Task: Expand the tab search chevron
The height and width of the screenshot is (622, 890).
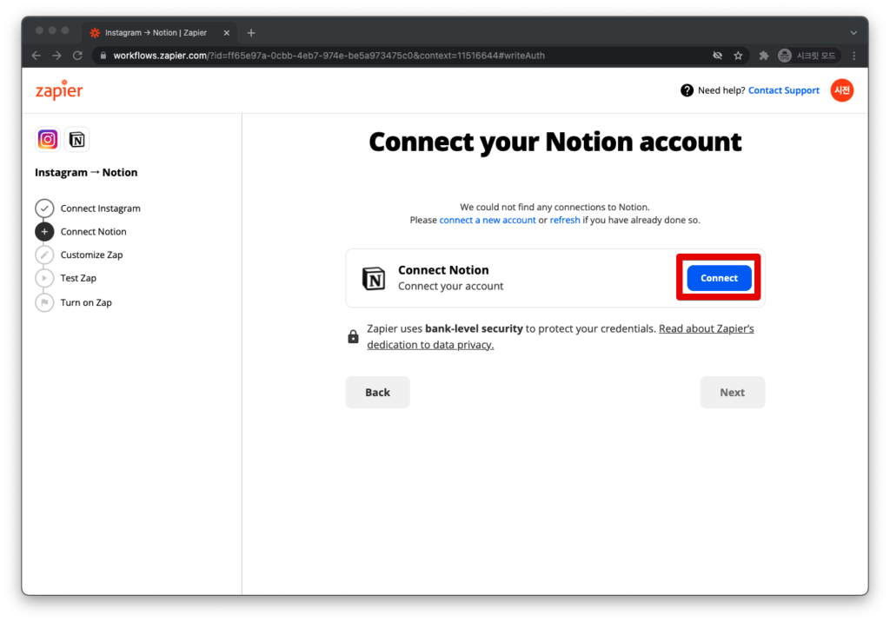Action: [853, 33]
